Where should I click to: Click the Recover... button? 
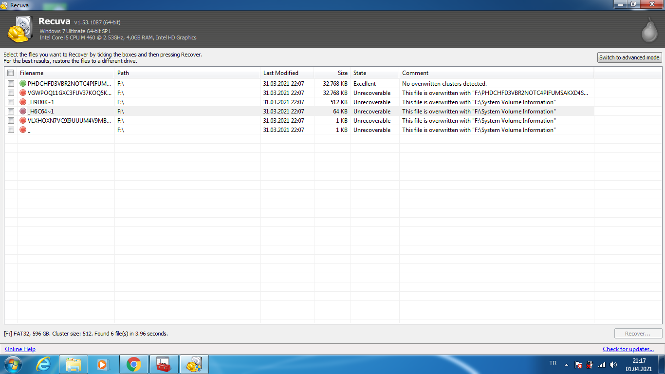[638, 334]
